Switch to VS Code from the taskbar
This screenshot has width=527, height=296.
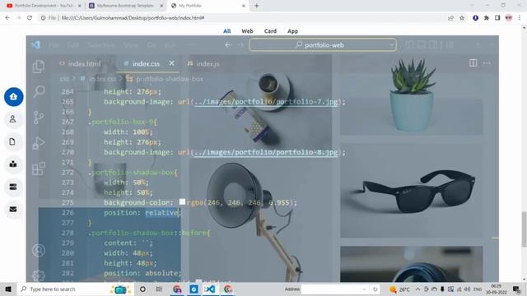click(211, 289)
